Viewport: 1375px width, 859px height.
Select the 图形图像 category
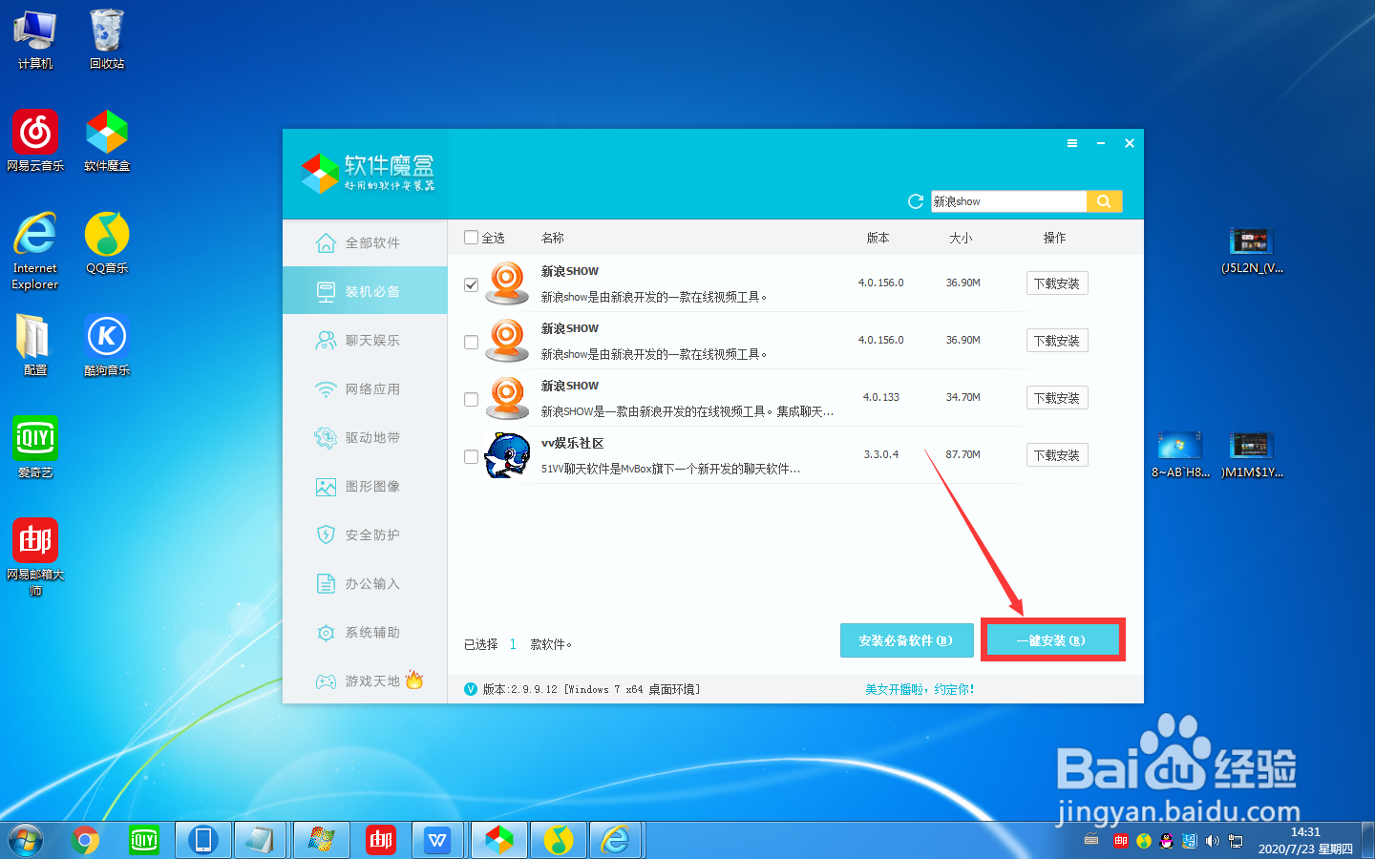click(365, 486)
